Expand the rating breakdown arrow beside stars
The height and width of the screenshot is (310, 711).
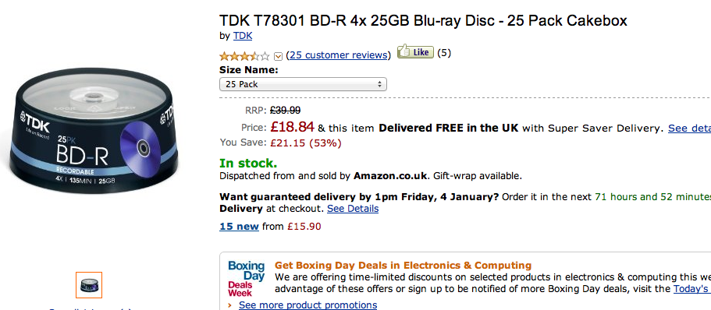click(279, 57)
